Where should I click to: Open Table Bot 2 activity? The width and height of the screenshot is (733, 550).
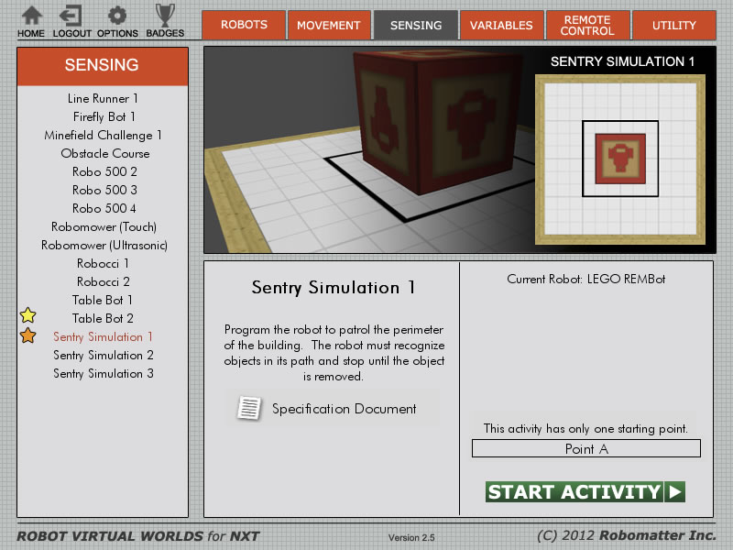tap(103, 318)
